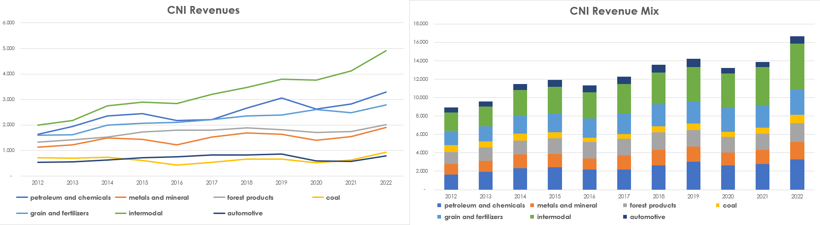Image resolution: width=820 pixels, height=225 pixels.
Task: Click the yellow coal line low point at 2016
Action: point(177,165)
